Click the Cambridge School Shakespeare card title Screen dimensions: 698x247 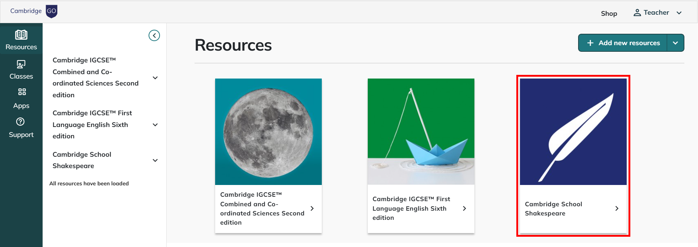pos(553,209)
